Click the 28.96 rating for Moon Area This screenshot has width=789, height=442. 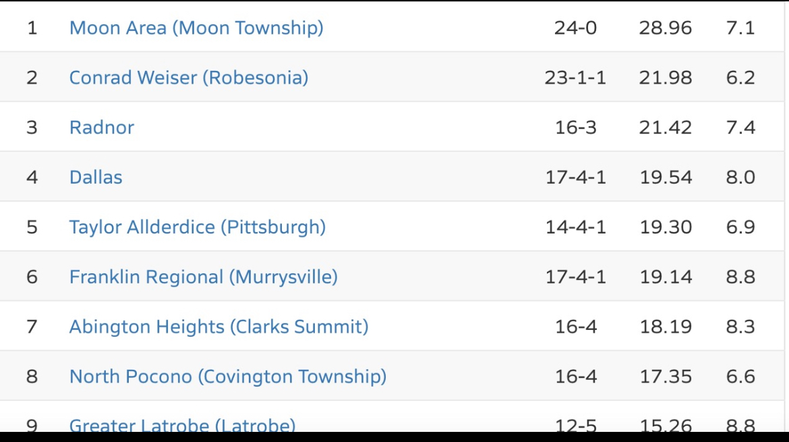point(666,28)
